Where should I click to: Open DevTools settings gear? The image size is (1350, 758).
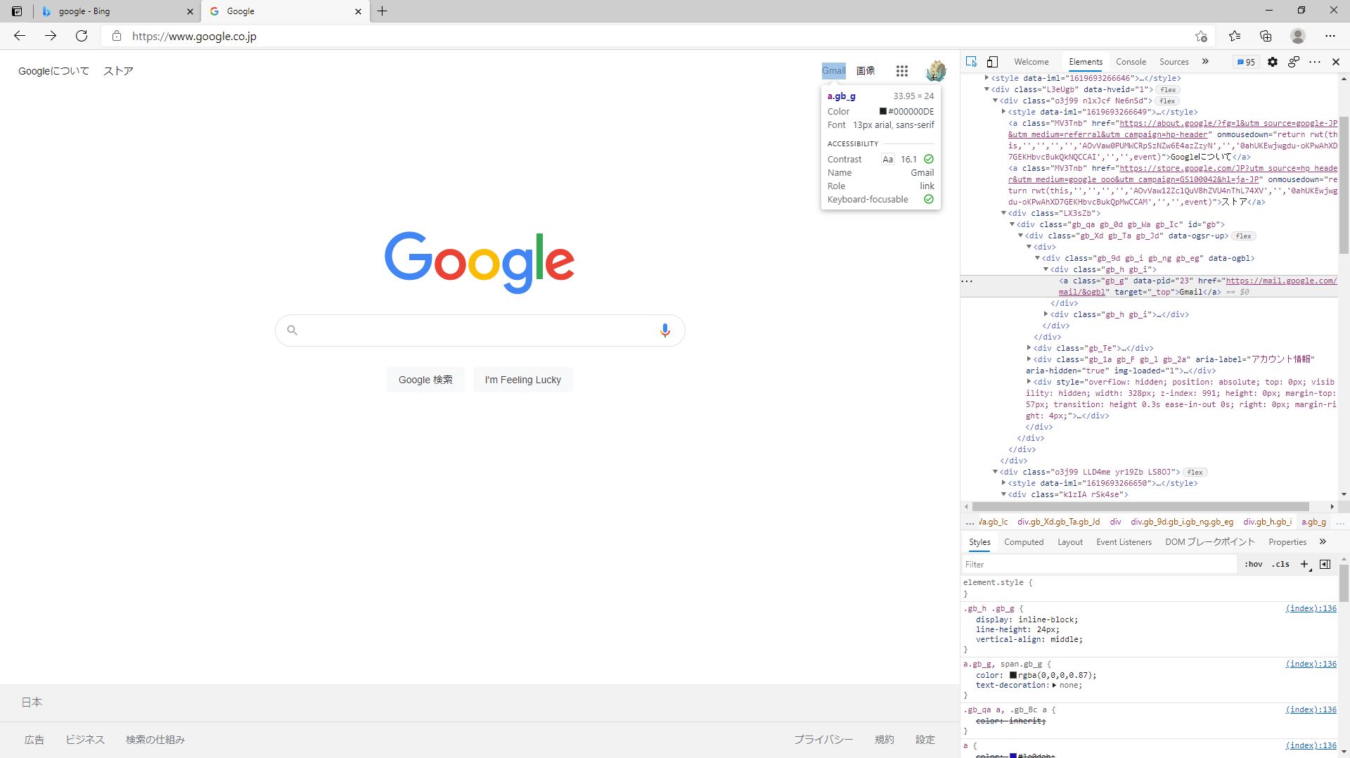click(x=1272, y=62)
